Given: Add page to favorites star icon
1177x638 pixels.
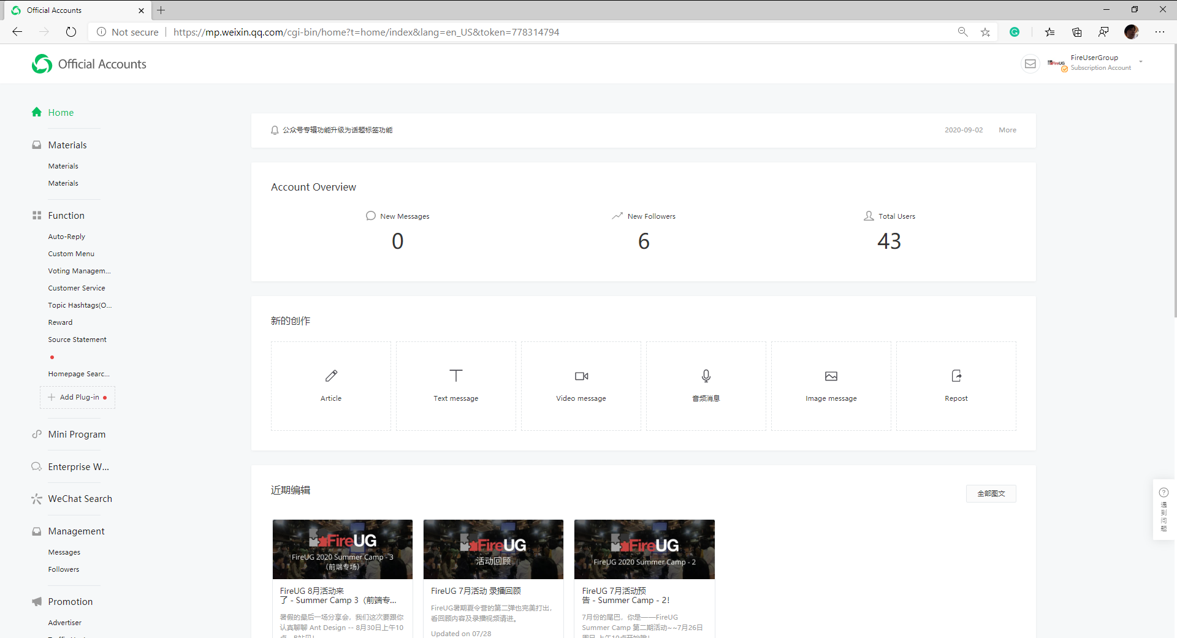Looking at the screenshot, I should pos(985,32).
